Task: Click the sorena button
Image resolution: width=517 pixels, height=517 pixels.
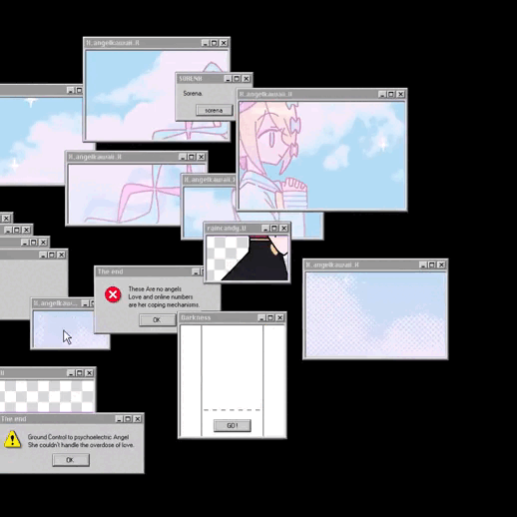Action: pyautogui.click(x=214, y=110)
